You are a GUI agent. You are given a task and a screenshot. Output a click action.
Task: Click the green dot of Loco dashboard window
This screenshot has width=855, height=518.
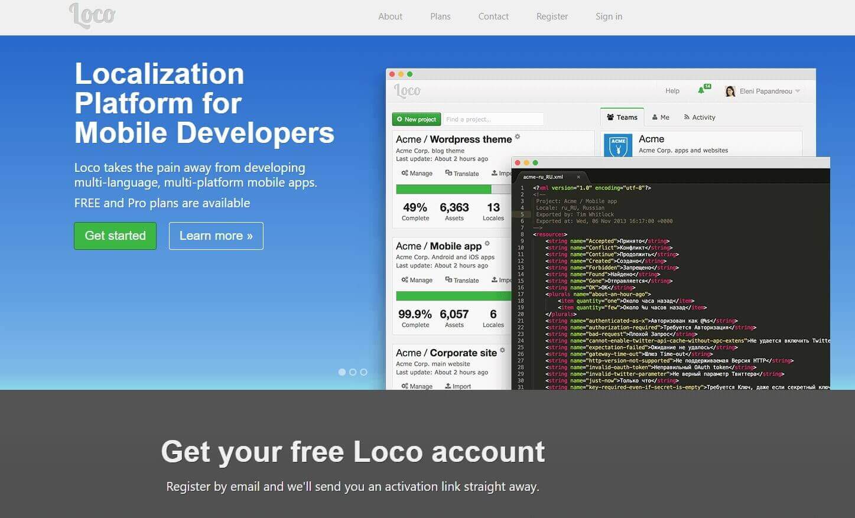[x=409, y=74]
